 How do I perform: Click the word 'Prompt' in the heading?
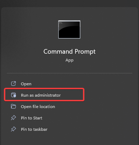point(85,52)
